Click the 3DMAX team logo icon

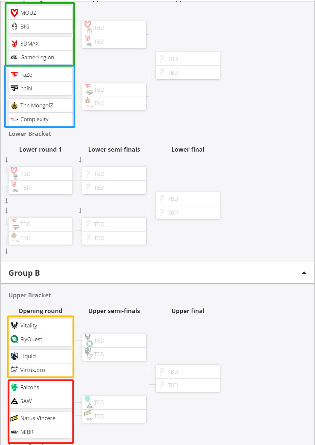(14, 44)
